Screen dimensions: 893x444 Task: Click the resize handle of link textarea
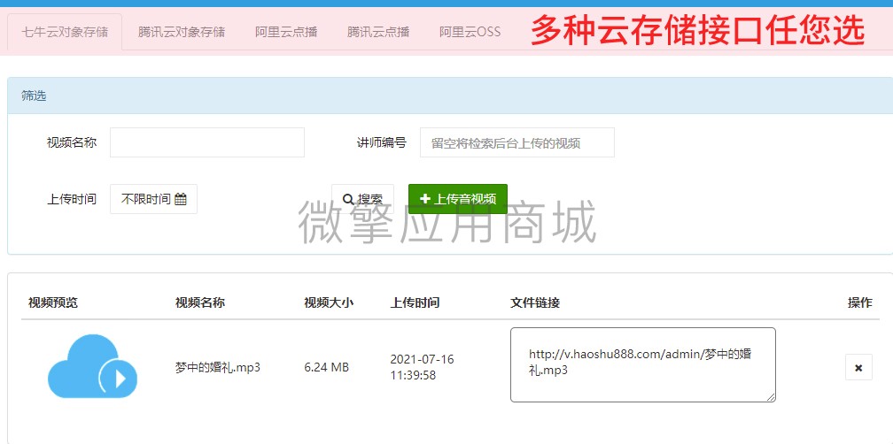(771, 397)
